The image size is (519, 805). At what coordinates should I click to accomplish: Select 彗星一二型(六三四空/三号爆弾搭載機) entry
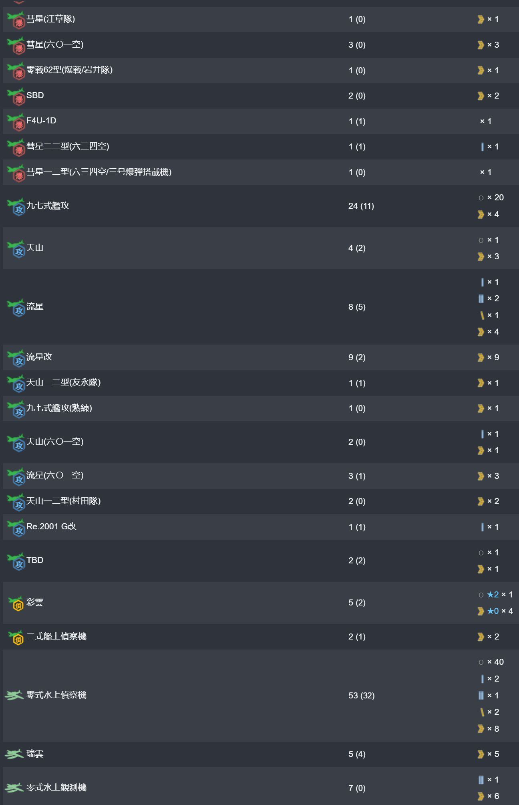point(99,172)
